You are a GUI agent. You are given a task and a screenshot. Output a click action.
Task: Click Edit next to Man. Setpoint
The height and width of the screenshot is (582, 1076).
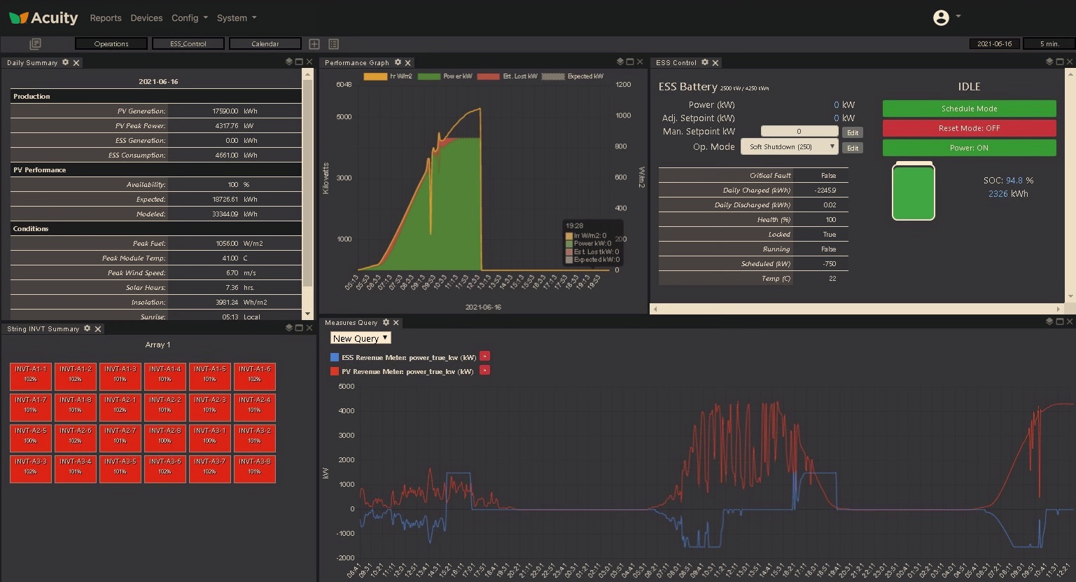tap(853, 132)
